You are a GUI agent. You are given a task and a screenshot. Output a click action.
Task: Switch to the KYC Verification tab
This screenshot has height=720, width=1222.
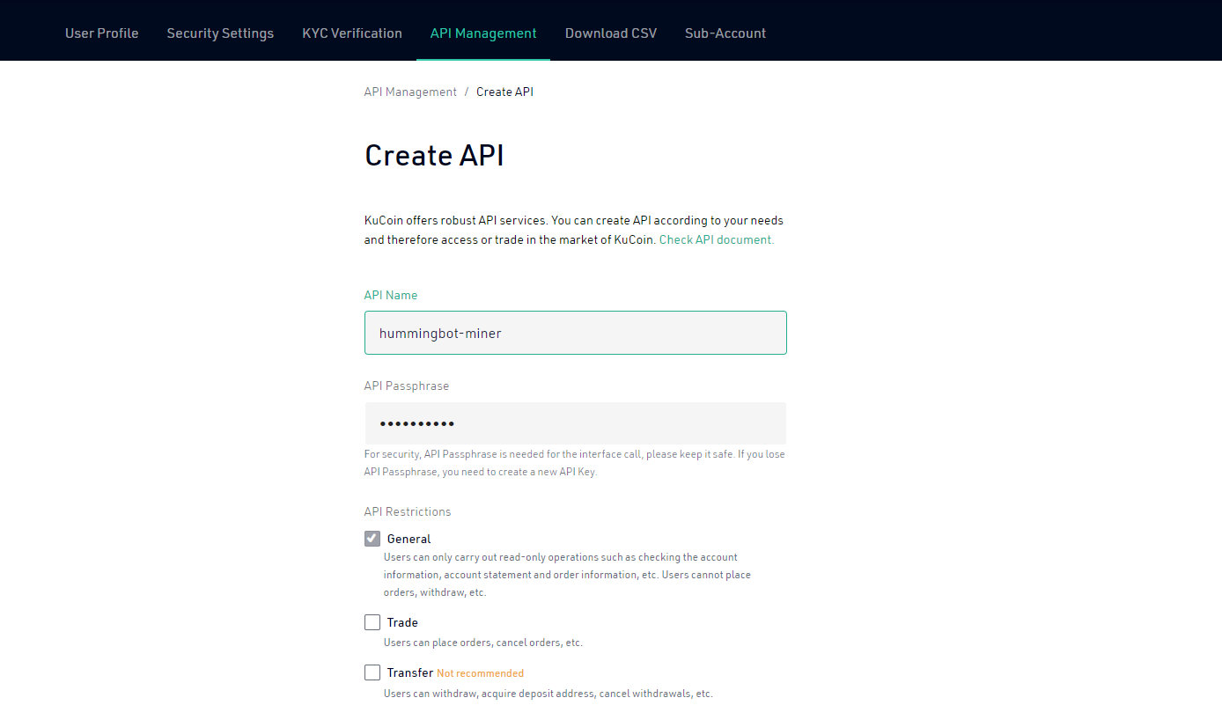coord(352,33)
